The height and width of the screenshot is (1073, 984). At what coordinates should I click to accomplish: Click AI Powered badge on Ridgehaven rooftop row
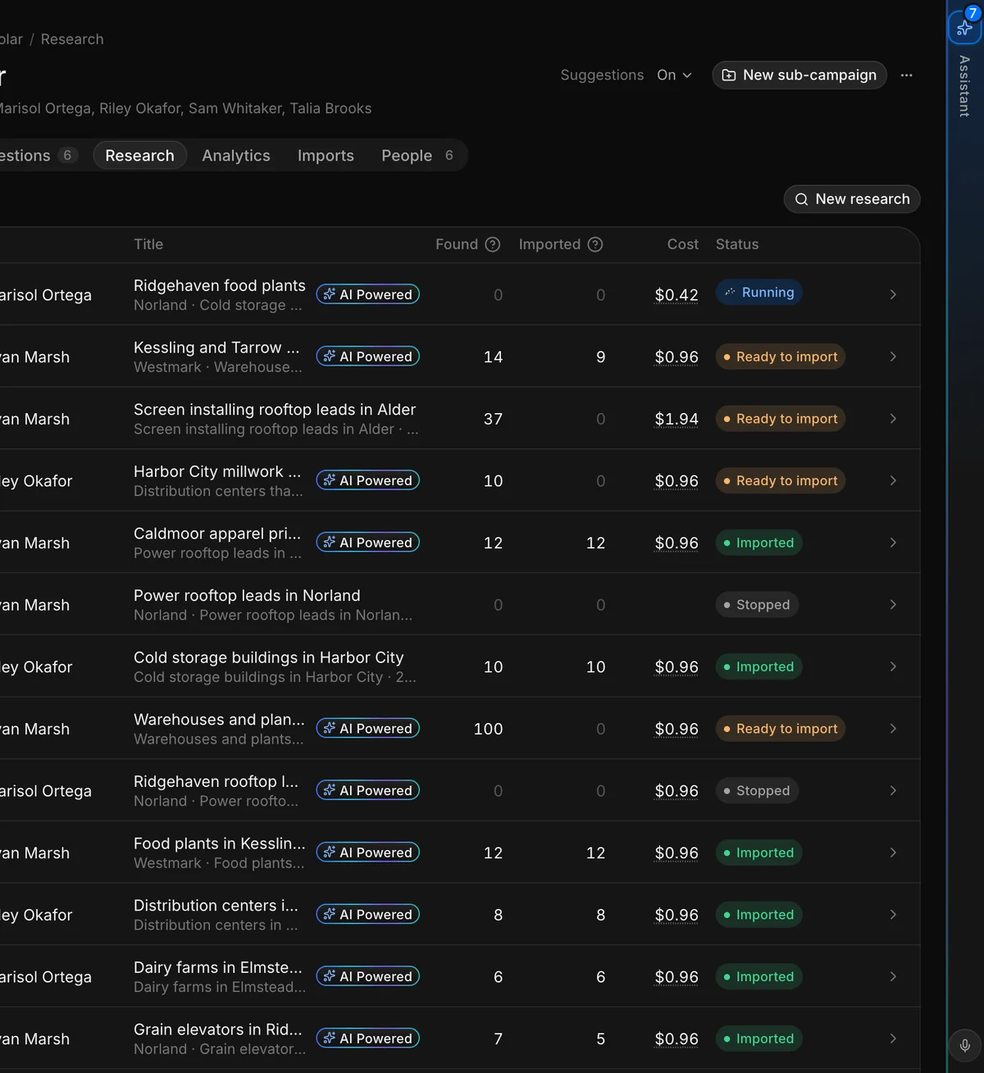tap(368, 790)
